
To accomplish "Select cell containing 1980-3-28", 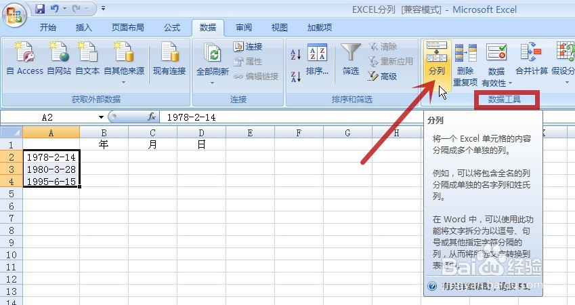I will coord(51,169).
